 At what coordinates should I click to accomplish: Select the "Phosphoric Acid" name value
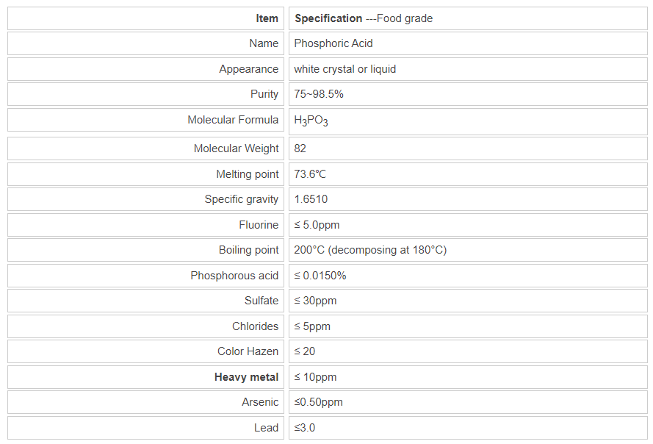[333, 43]
